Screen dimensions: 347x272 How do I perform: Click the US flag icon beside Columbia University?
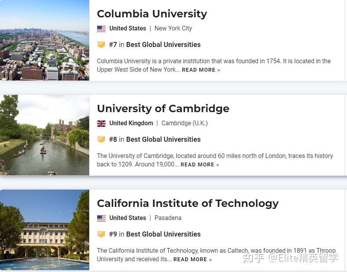coord(101,28)
